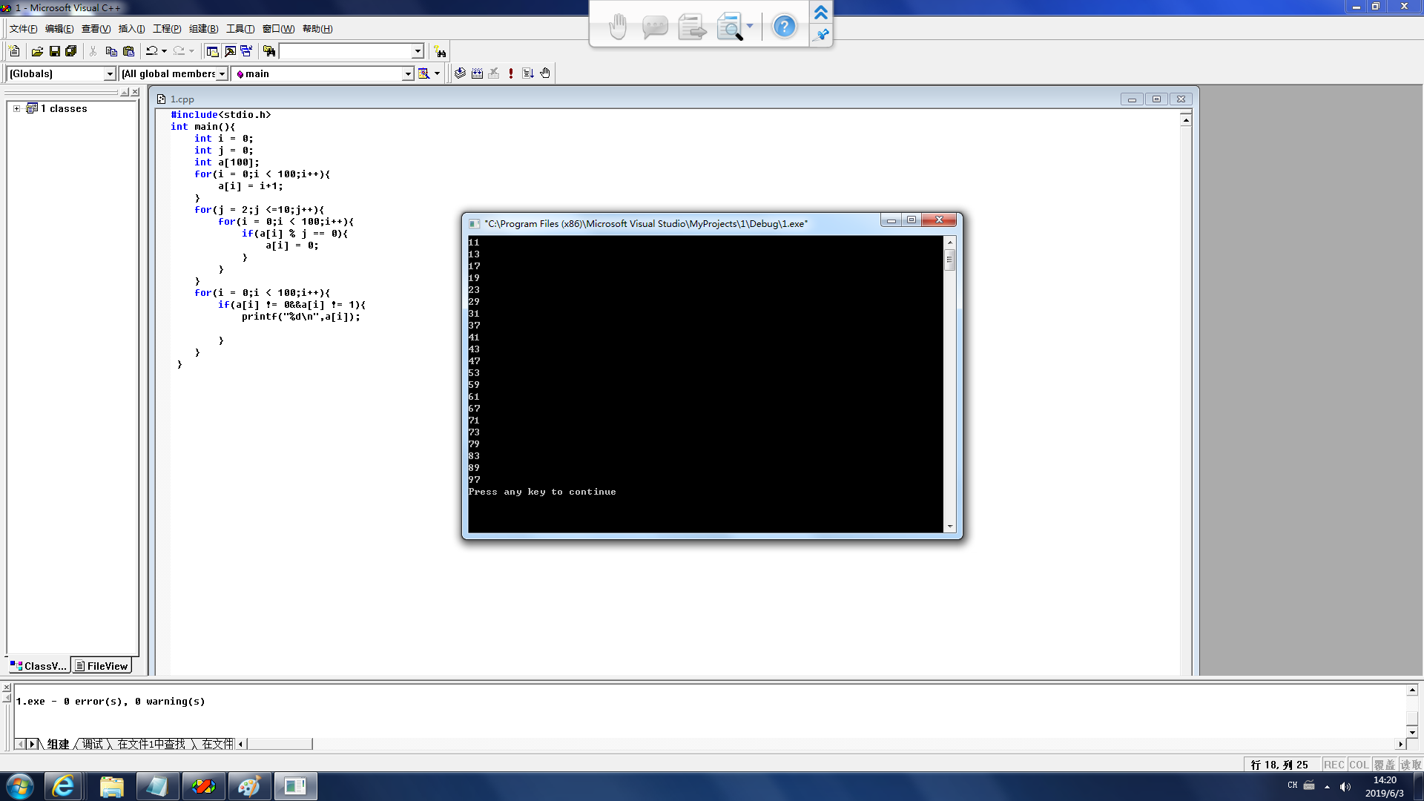Click the Open file toolbar icon

click(x=37, y=51)
